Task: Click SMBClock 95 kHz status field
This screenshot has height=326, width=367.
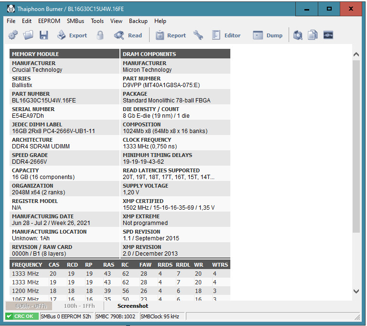Action: tap(162, 316)
